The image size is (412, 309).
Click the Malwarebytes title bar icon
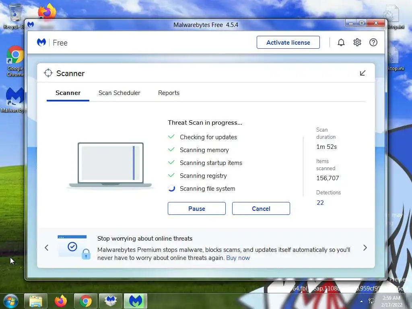31,25
